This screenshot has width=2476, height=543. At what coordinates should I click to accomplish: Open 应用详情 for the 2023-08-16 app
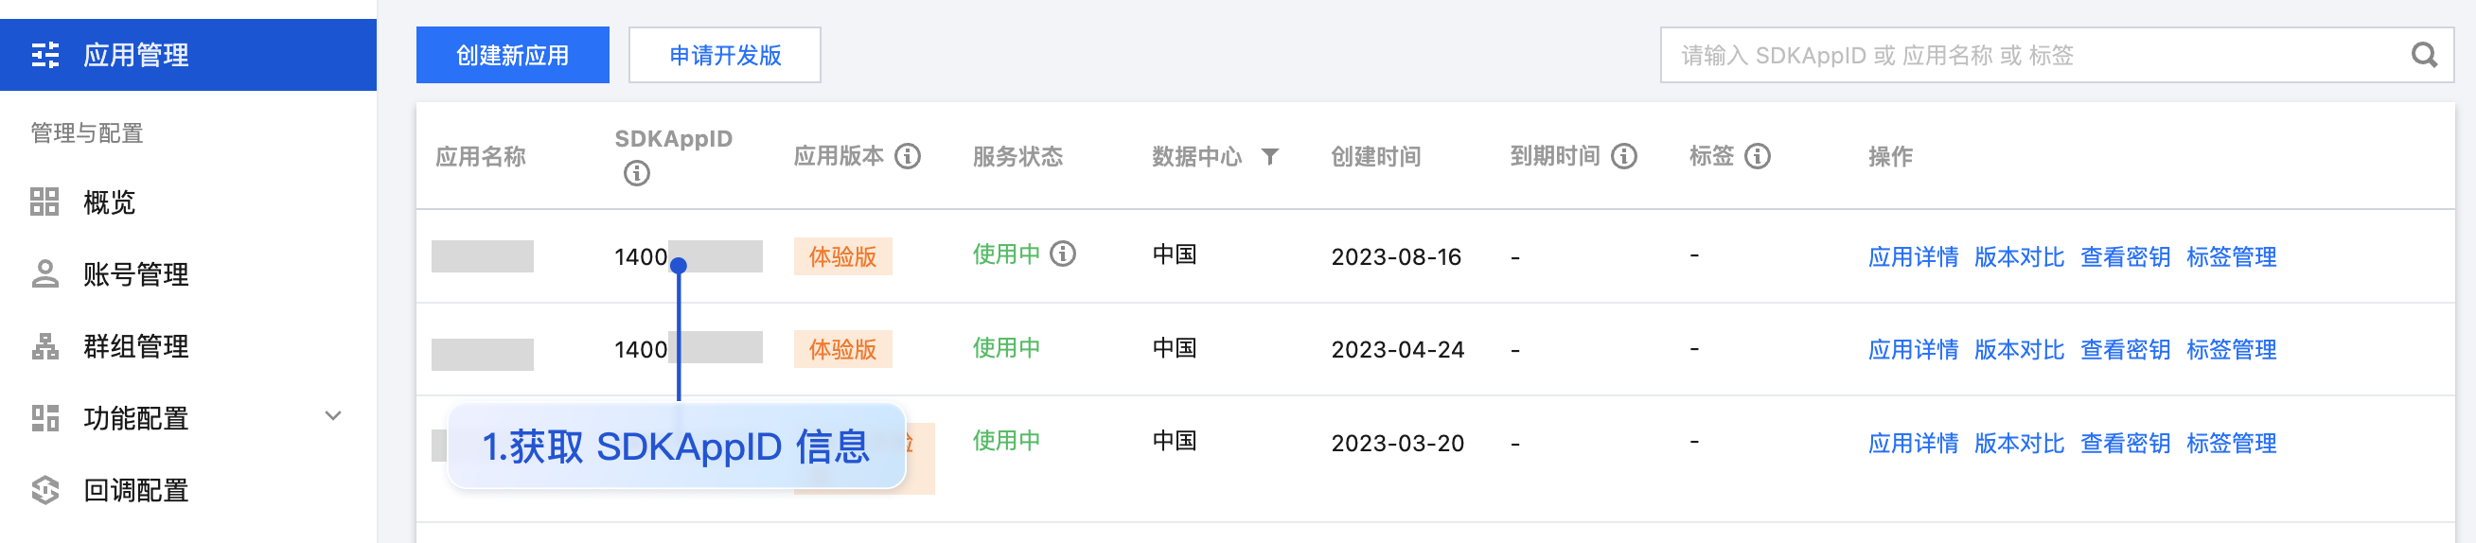pos(1913,257)
